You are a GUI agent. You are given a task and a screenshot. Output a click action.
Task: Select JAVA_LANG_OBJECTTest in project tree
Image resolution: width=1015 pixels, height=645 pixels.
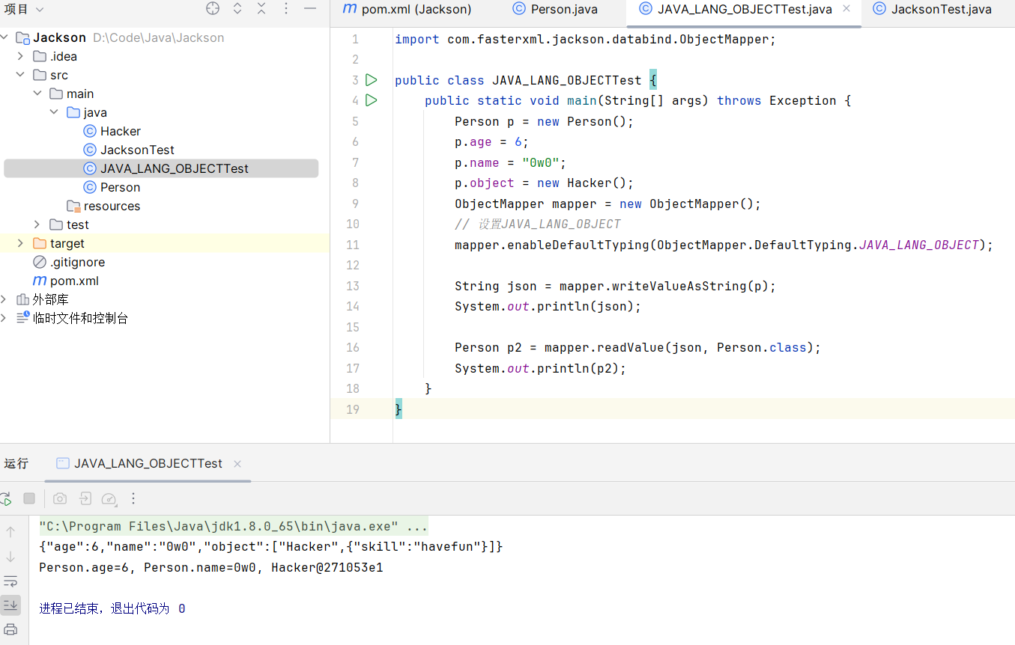(161, 168)
